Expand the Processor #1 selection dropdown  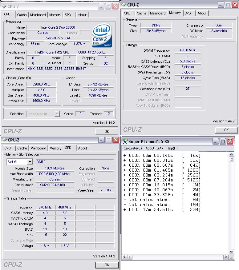tap(57, 114)
